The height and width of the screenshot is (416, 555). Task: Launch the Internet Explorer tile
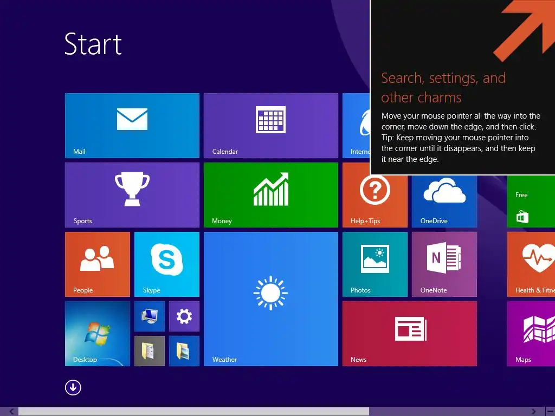[356, 126]
